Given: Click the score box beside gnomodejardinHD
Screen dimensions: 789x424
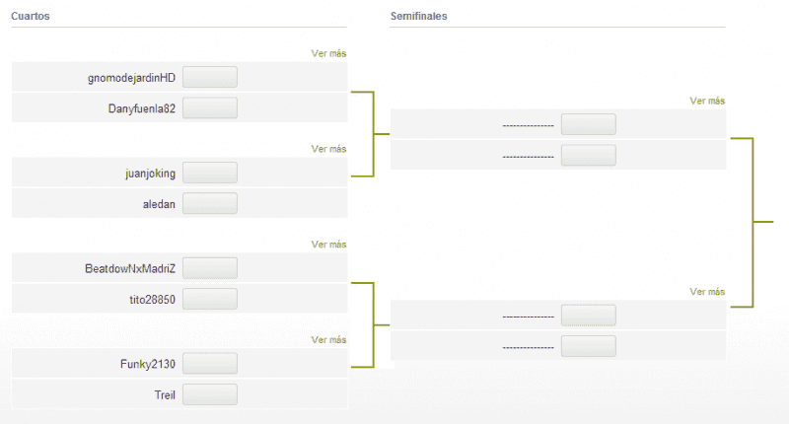Looking at the screenshot, I should coord(210,77).
